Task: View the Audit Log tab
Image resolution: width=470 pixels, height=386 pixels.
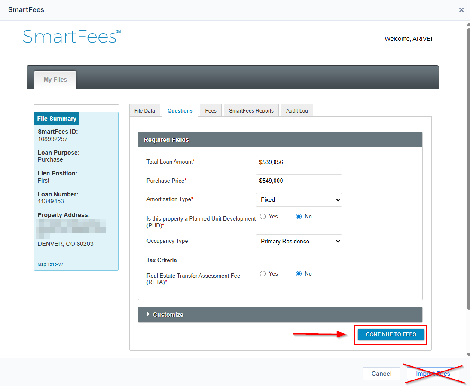Action: pyautogui.click(x=297, y=110)
